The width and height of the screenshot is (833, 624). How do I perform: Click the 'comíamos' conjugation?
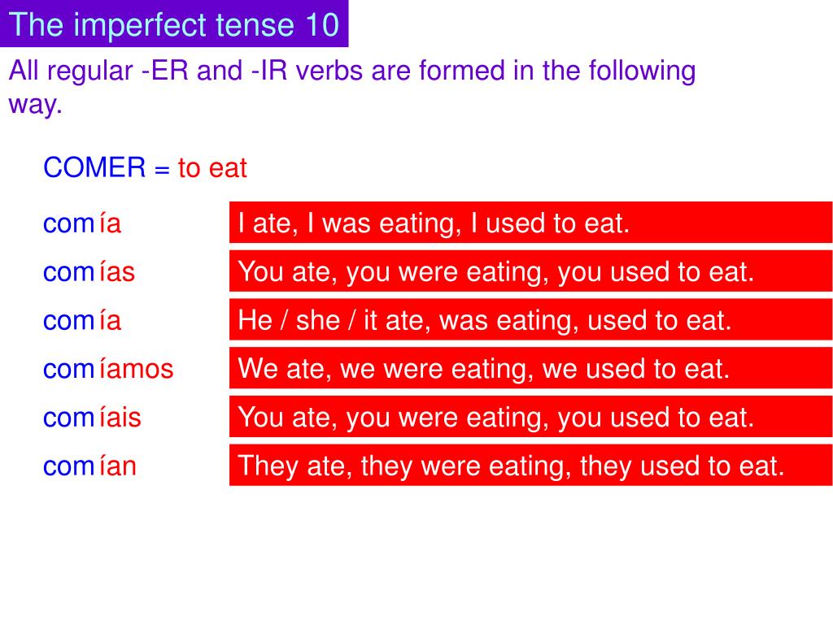point(108,369)
